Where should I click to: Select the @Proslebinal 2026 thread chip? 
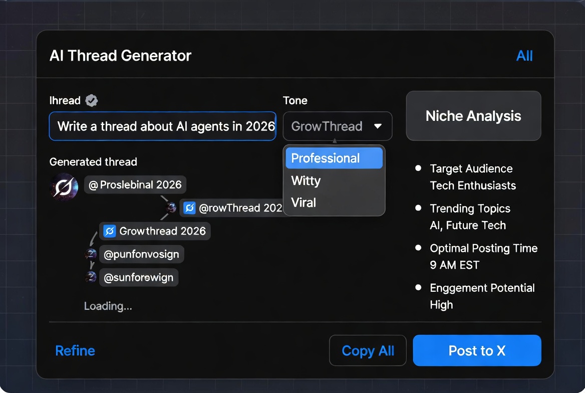(135, 184)
